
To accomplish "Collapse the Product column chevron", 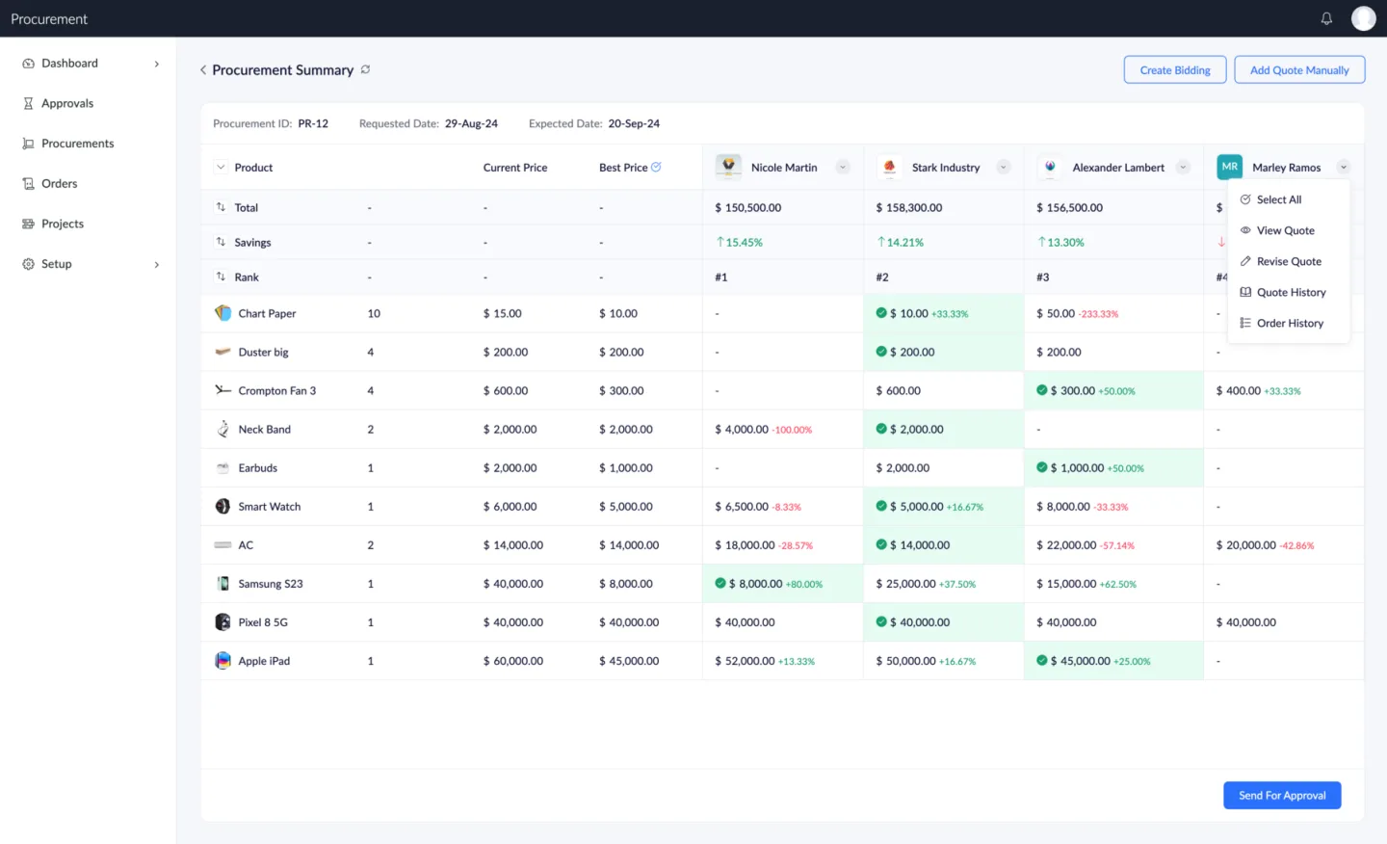I will pyautogui.click(x=220, y=167).
